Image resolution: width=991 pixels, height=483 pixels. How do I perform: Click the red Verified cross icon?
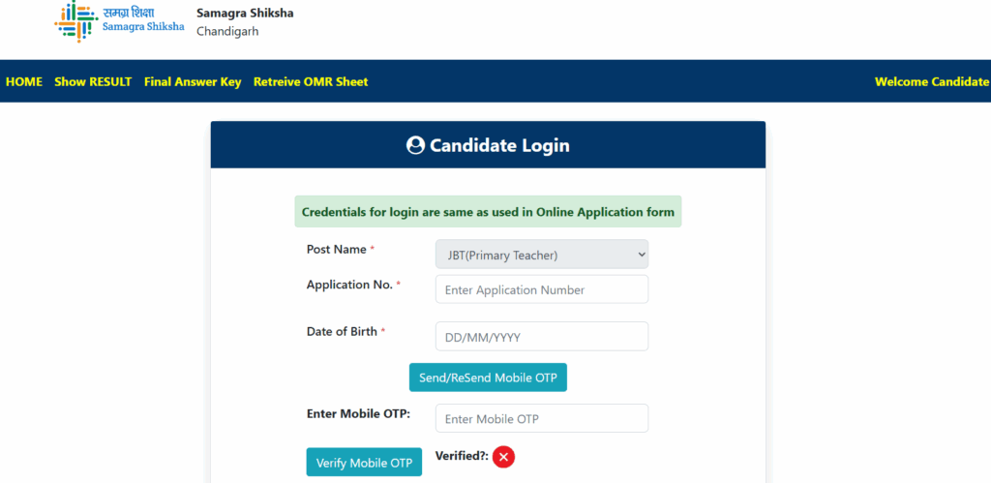pos(503,457)
